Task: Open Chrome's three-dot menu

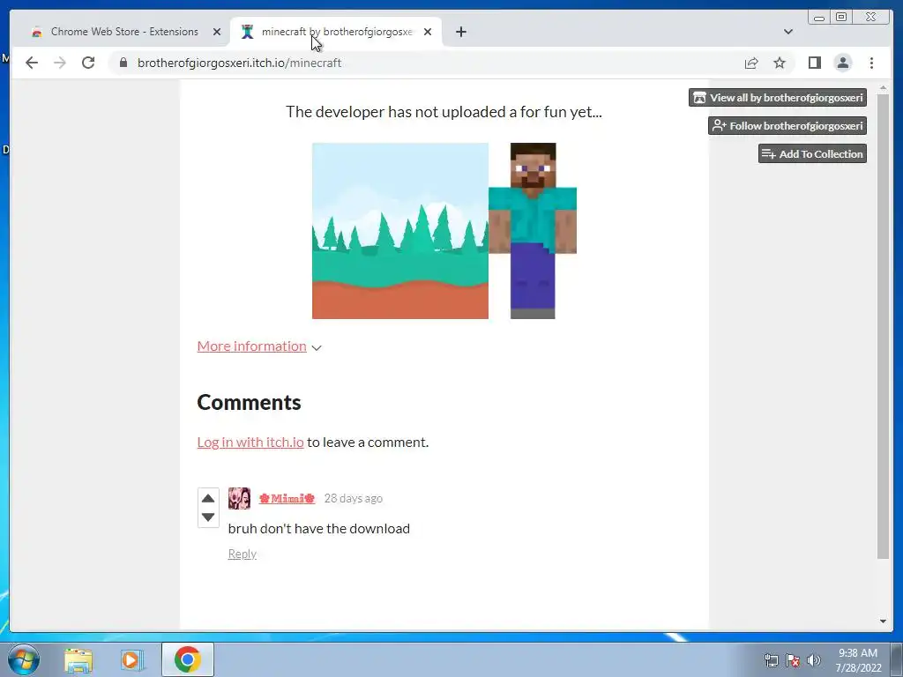Action: pyautogui.click(x=871, y=63)
